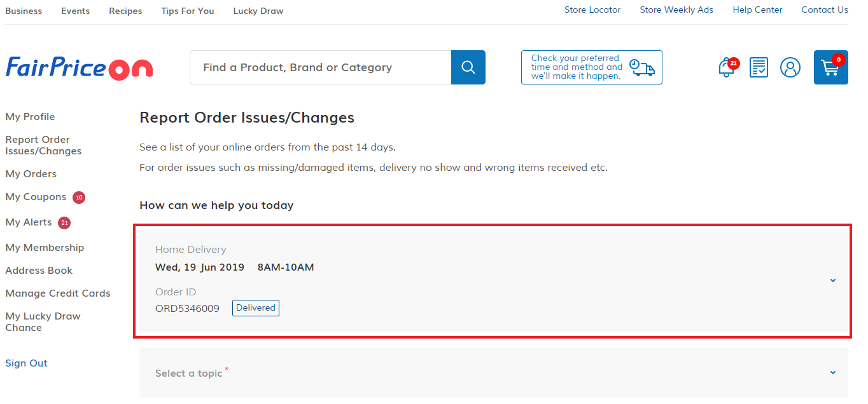Select Report Order Issues/Changes in sidebar
868x404 pixels.
coord(43,145)
